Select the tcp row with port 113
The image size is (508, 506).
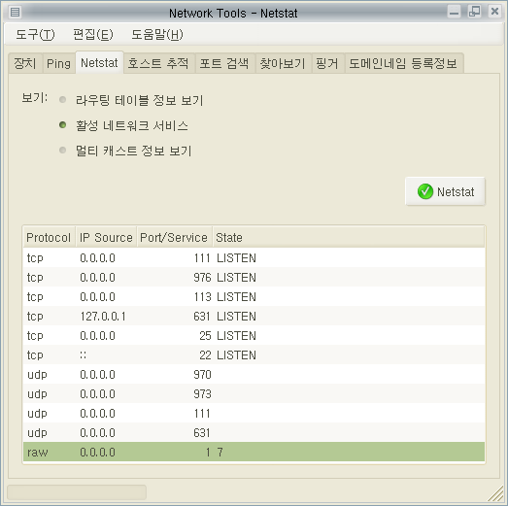[254, 297]
